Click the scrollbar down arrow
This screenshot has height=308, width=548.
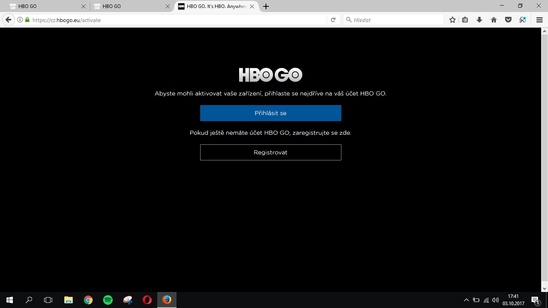click(544, 288)
